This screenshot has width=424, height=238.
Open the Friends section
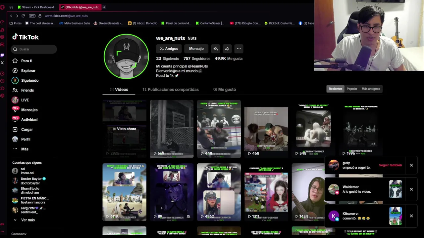[x=23, y=90]
